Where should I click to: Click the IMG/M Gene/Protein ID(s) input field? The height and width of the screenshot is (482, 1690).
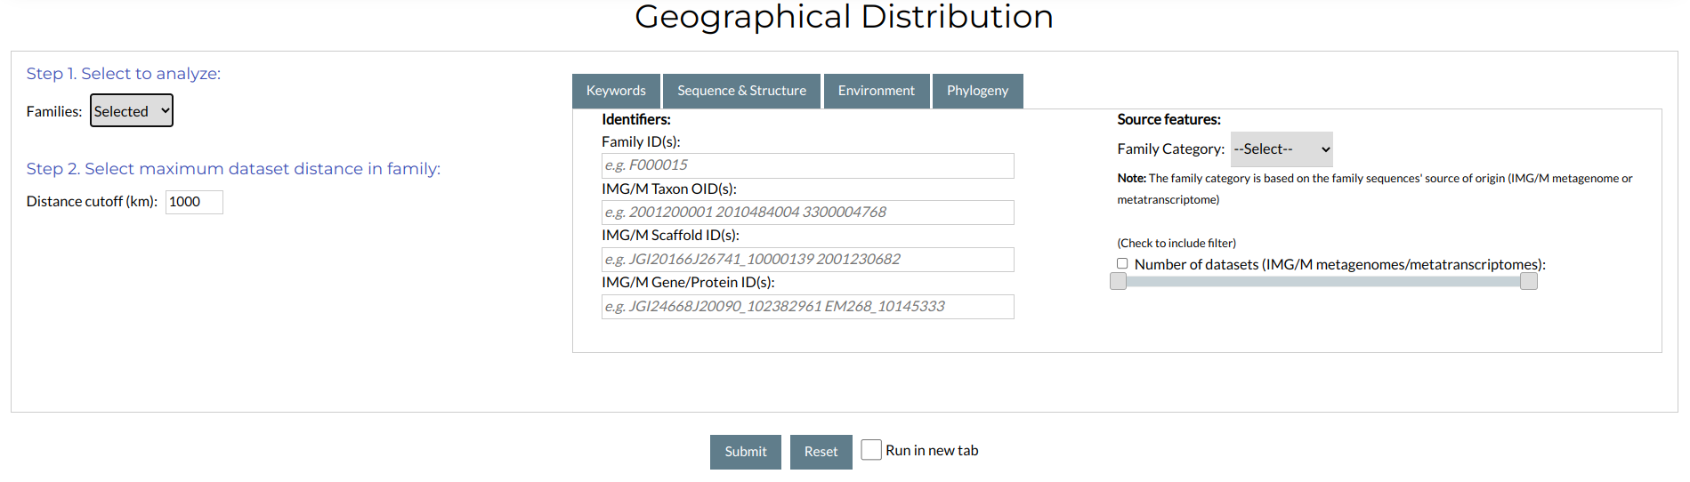(808, 307)
